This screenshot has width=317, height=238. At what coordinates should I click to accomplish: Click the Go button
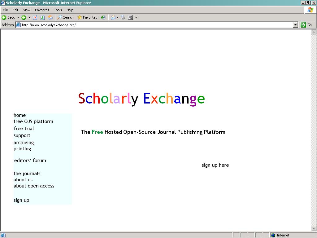pos(306,25)
